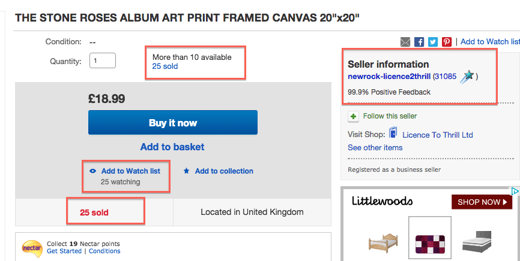Click the Quantity input field

coord(103,60)
